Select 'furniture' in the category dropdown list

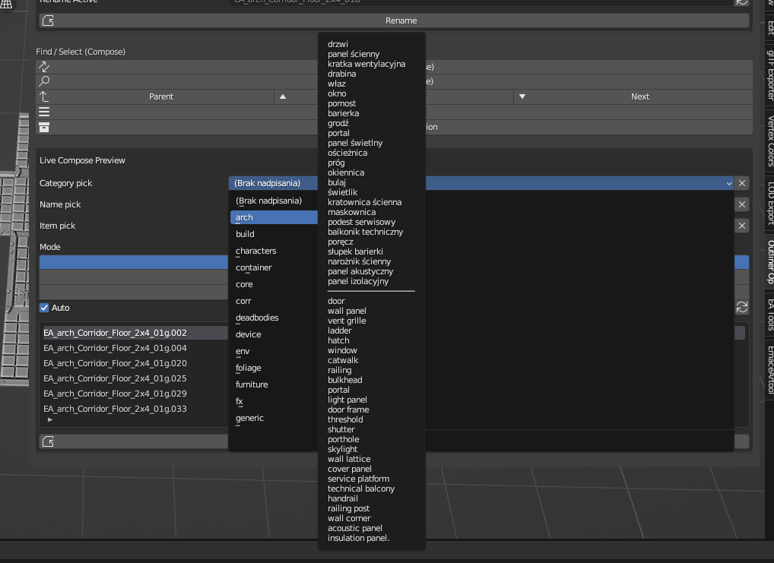coord(252,384)
